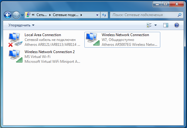
Task: Open the address bar history dropdown
Action: [x=97, y=15]
